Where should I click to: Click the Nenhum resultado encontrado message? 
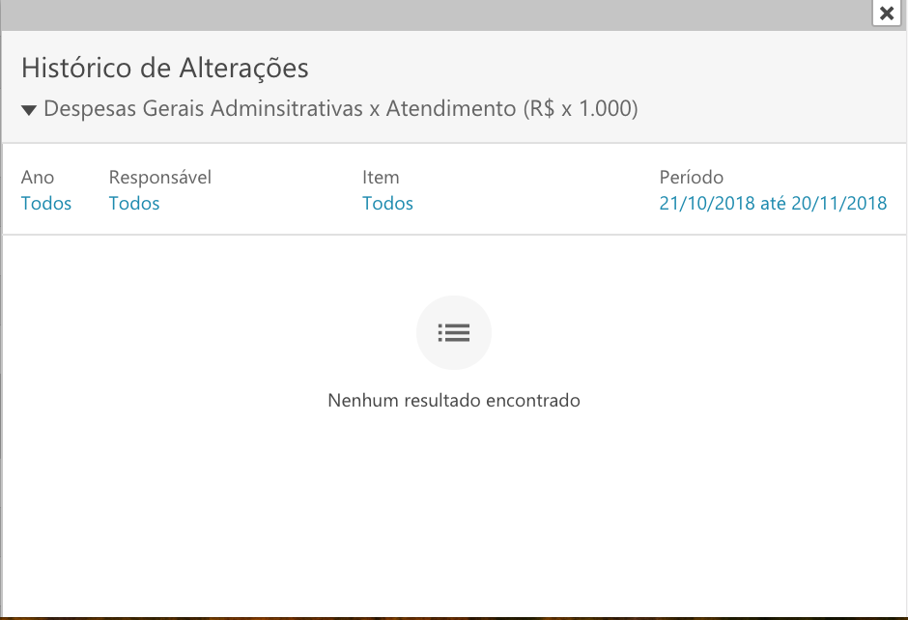[x=454, y=400]
